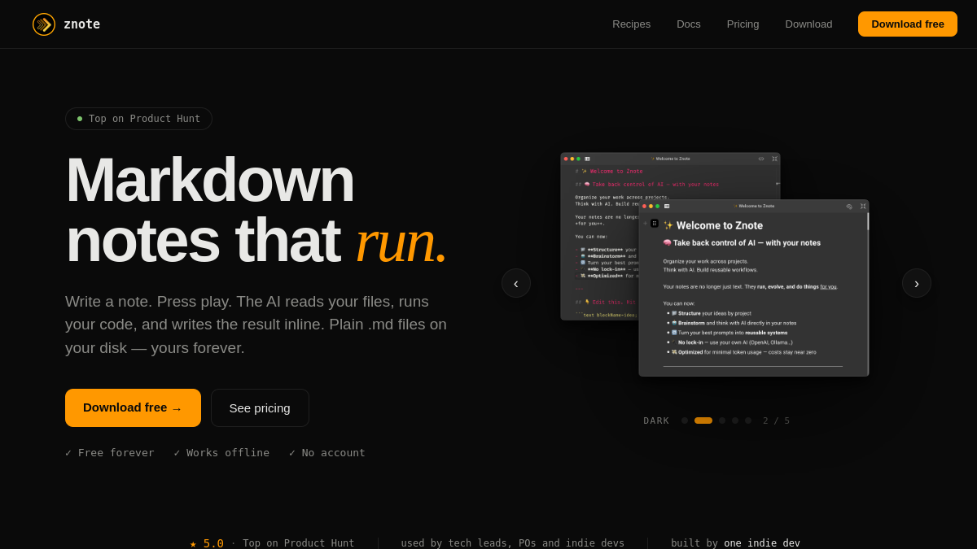This screenshot has width=977, height=549.
Task: Click the See pricing button
Action: 260,407
